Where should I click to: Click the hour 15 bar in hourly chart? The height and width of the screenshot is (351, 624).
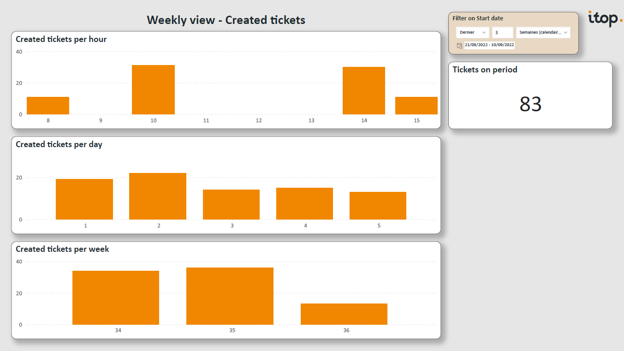(416, 106)
